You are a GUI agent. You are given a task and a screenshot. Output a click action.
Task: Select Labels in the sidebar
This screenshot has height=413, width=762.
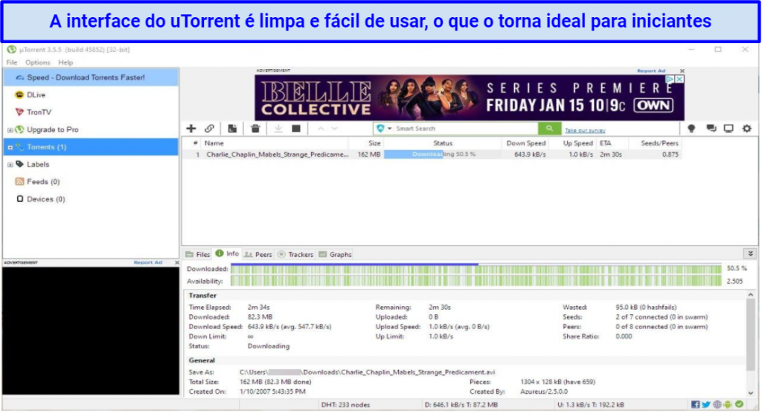click(x=38, y=164)
